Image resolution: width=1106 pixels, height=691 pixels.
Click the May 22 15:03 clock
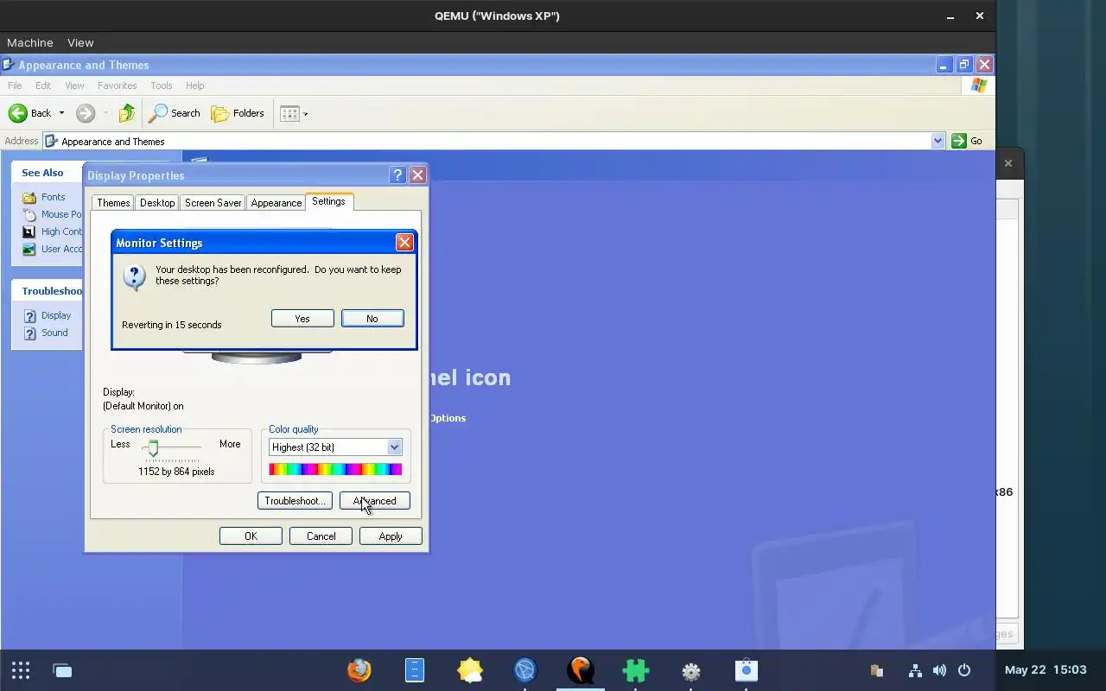pos(1046,670)
